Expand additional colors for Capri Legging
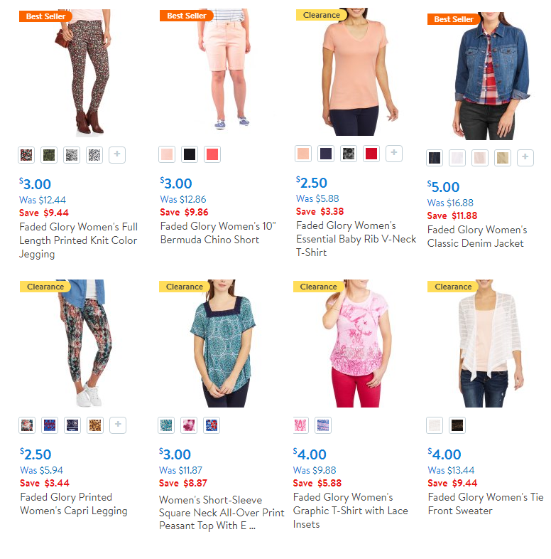 click(x=118, y=425)
